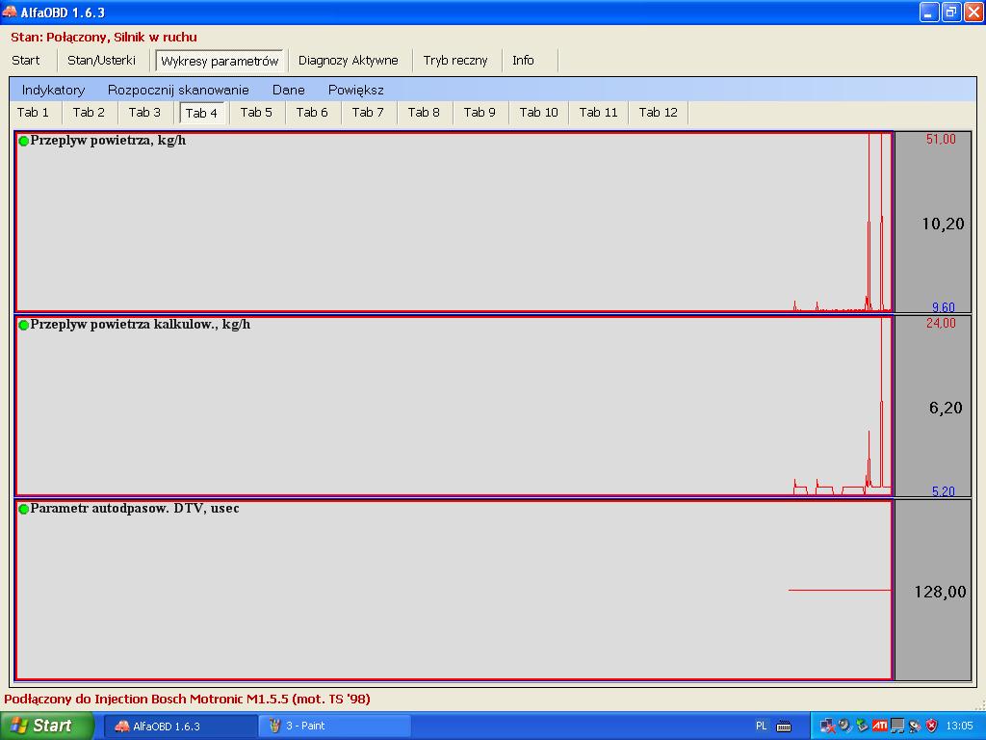Viewport: 986px width, 740px height.
Task: Click the 13:05 taskbar clock
Action: click(960, 727)
